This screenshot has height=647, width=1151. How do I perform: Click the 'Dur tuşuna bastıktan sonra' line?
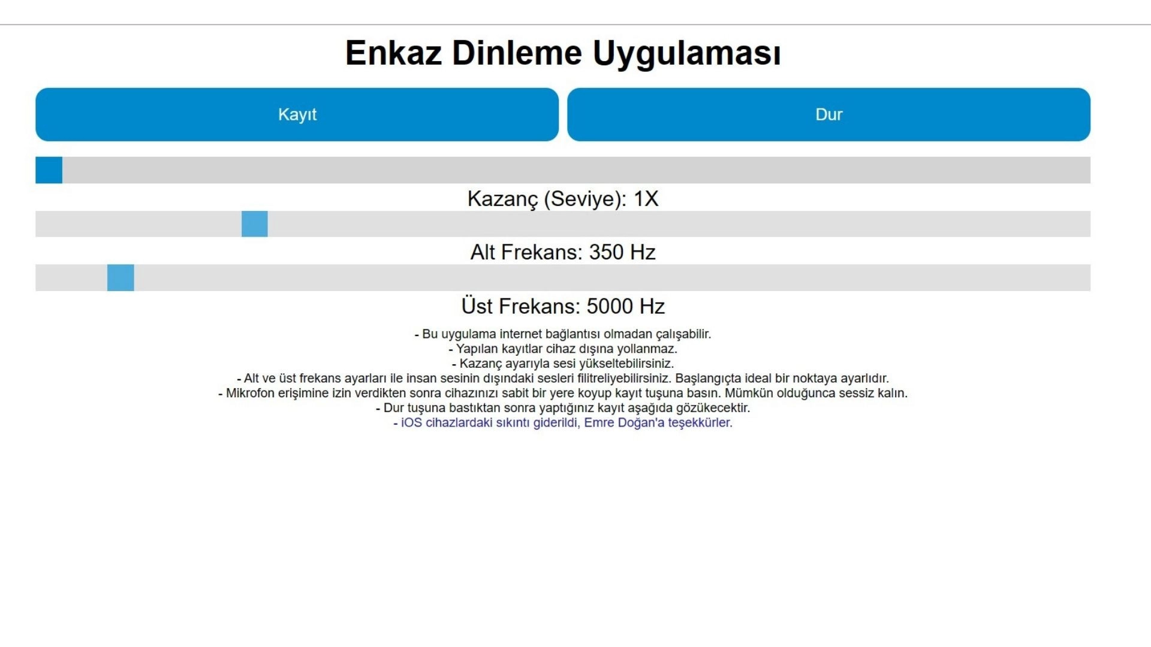point(563,408)
